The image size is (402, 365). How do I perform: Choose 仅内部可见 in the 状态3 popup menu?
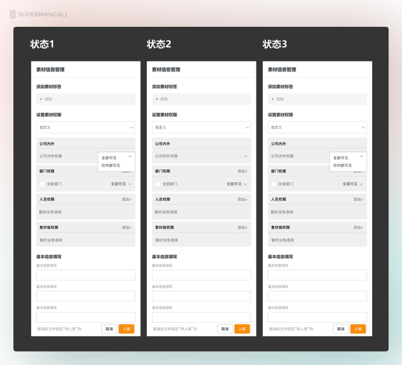pos(342,166)
